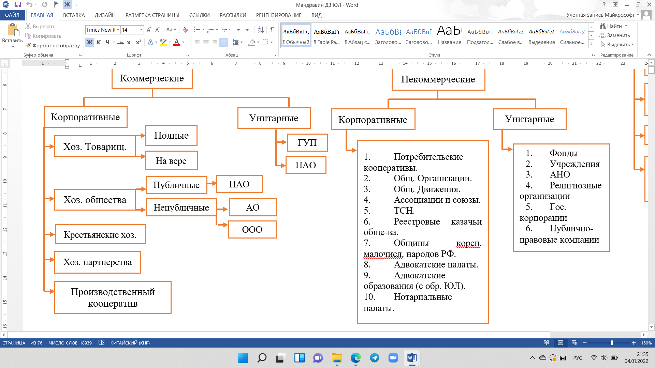655x368 pixels.
Task: Switch to Read Mode view in status bar
Action: click(x=546, y=343)
